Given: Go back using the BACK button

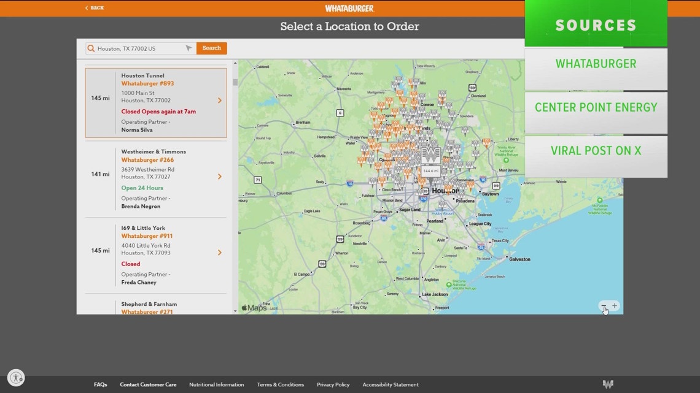Looking at the screenshot, I should 95,8.
